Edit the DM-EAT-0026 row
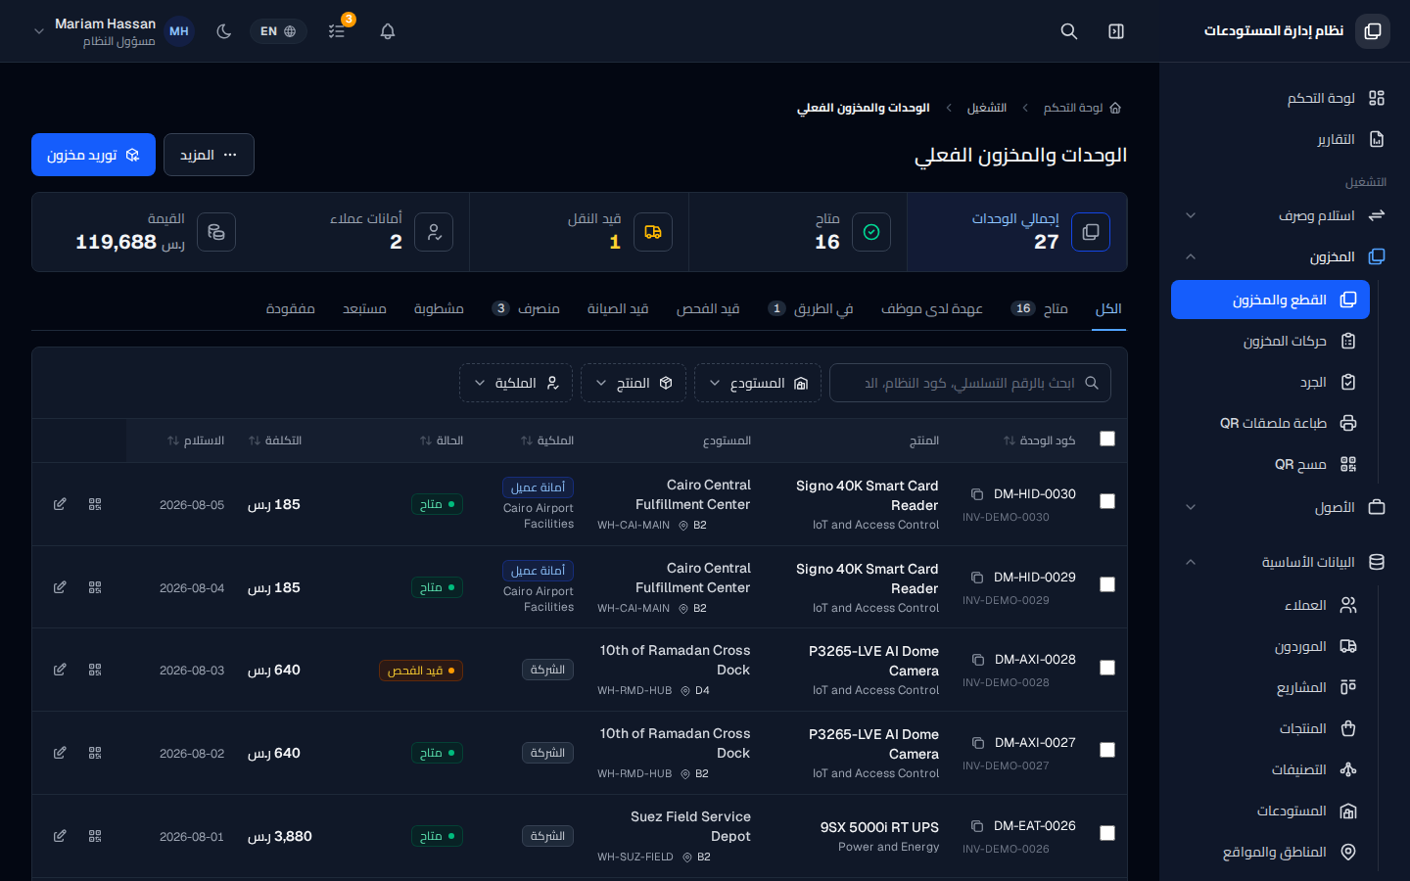This screenshot has height=881, width=1410. pyautogui.click(x=60, y=836)
